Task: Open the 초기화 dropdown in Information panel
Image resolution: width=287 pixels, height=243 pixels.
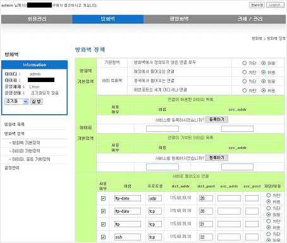Action: [x=16, y=102]
